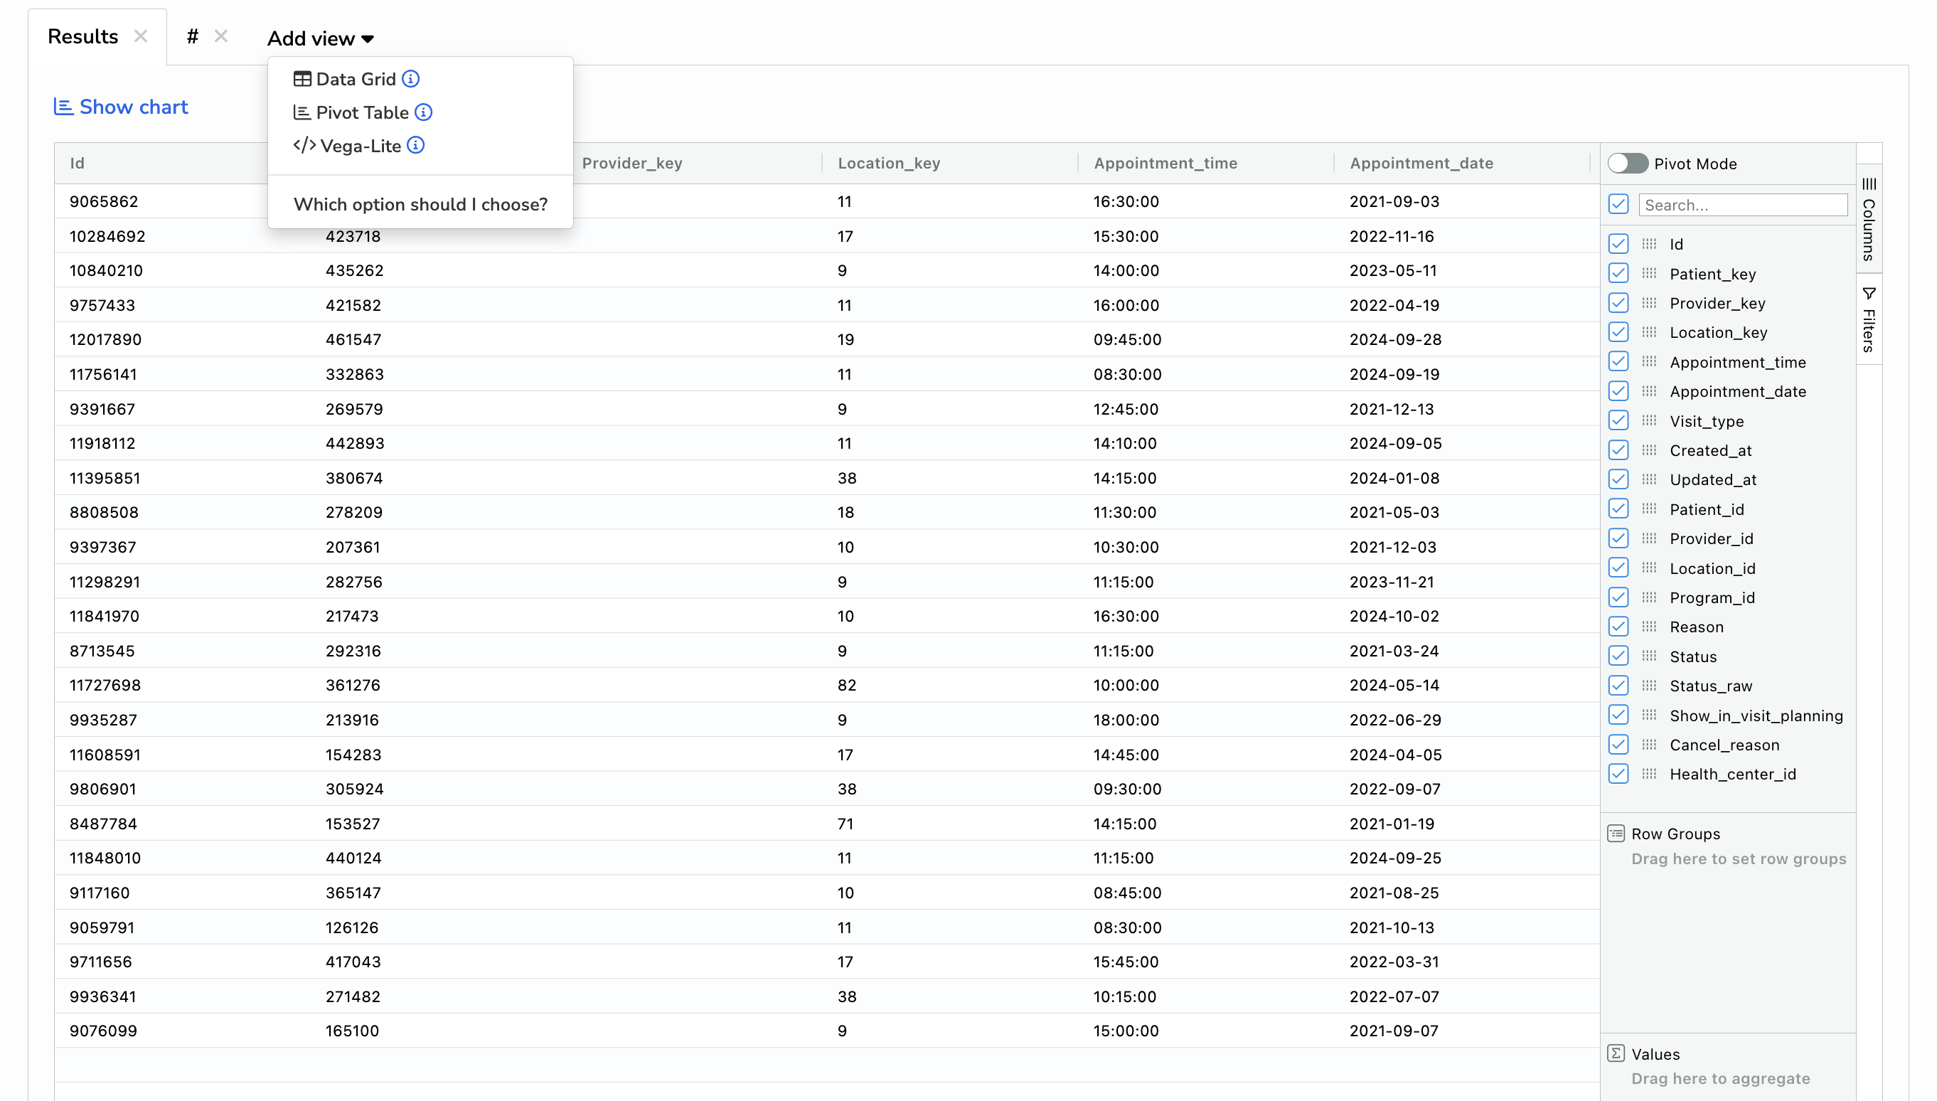Uncheck the Patient_key column checkbox
This screenshot has width=1937, height=1101.
(x=1618, y=273)
